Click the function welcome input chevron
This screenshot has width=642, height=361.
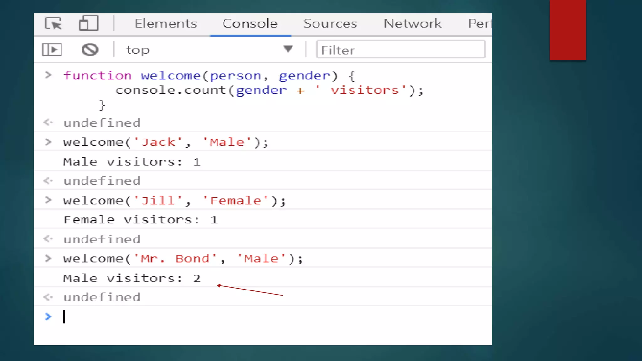click(48, 75)
